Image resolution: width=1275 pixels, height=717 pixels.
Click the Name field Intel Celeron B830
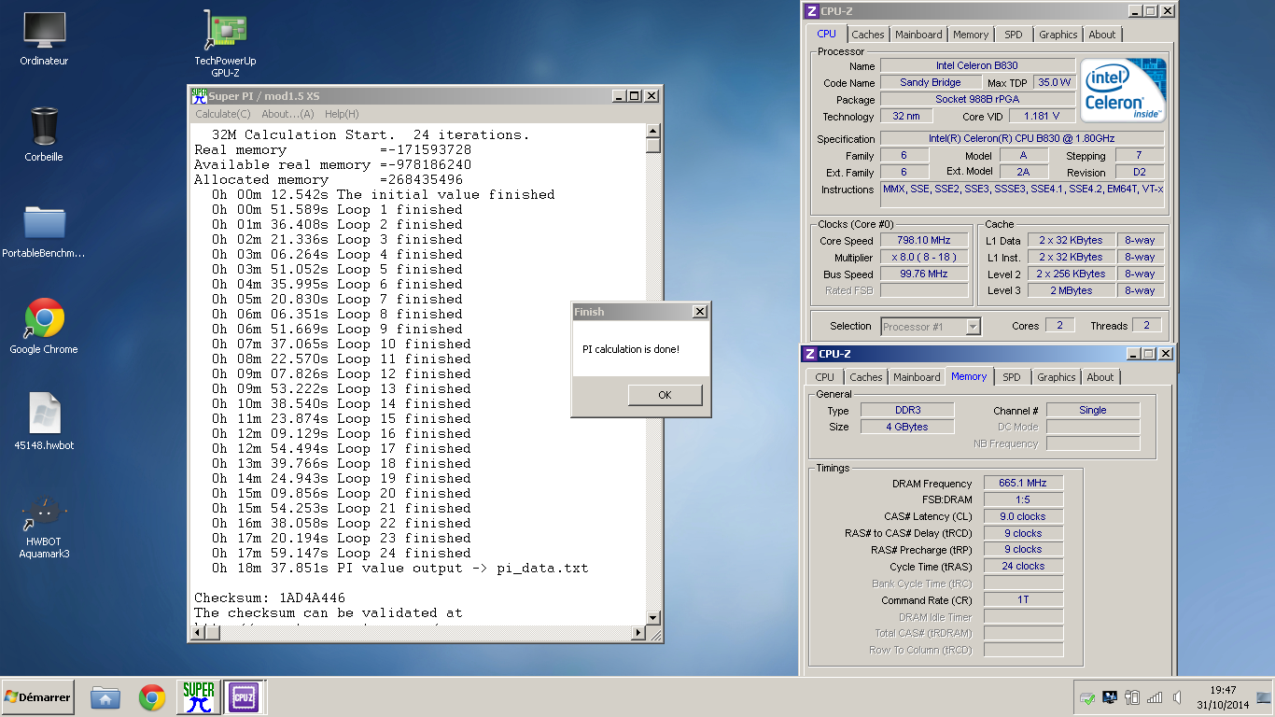(977, 65)
